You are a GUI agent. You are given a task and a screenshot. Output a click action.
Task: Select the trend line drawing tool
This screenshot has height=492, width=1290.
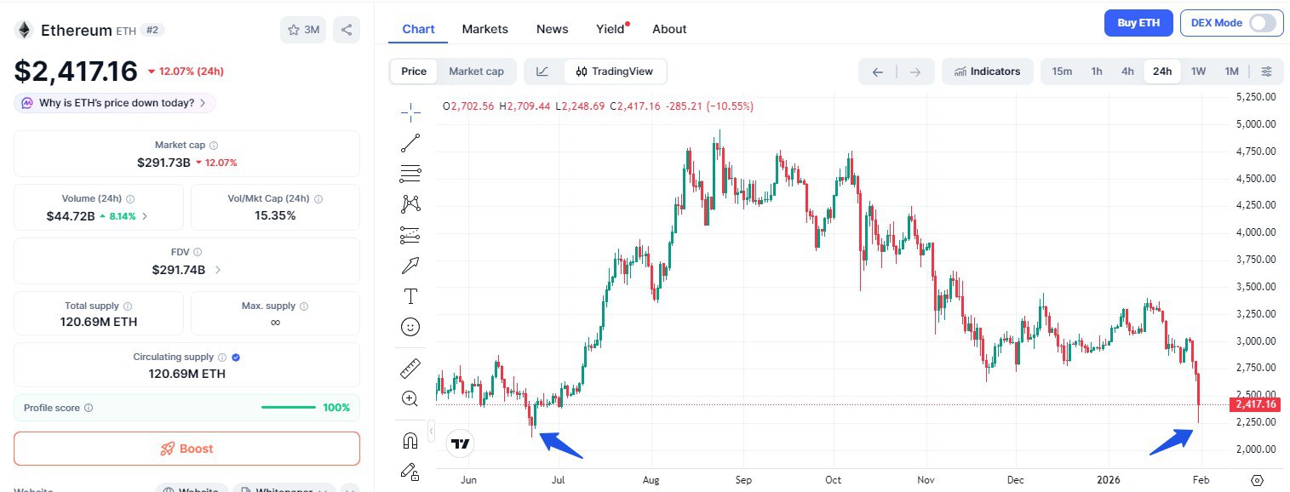pos(410,143)
